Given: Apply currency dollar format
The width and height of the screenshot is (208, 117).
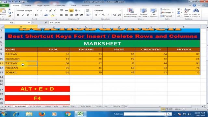Looking at the screenshot, I should pyautogui.click(x=96, y=15).
